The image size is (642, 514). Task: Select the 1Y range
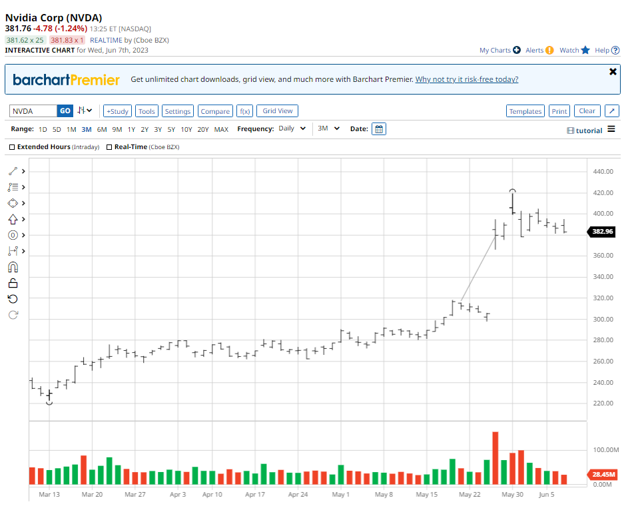pyautogui.click(x=131, y=129)
